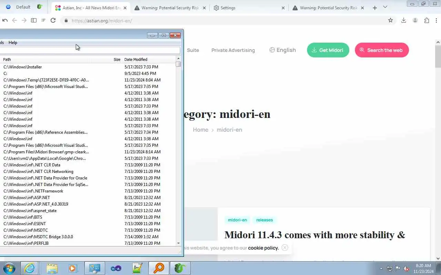Click the midori-en category tag
The width and height of the screenshot is (441, 275).
coord(237,220)
